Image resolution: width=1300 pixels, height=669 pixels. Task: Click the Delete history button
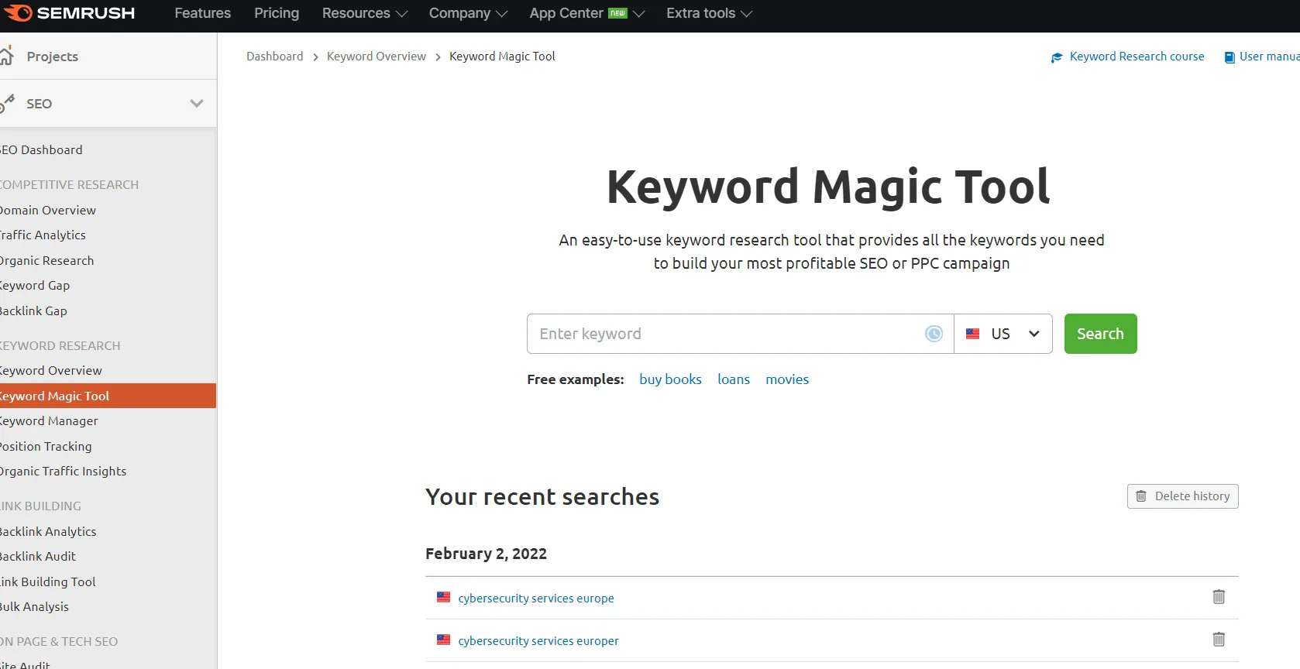point(1182,496)
